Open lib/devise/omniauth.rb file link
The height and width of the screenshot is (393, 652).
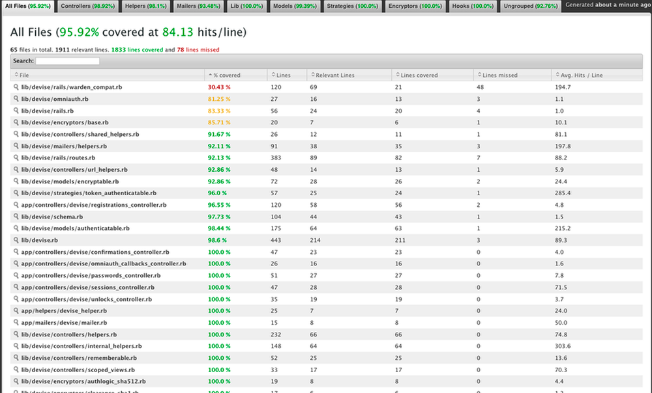pos(55,99)
